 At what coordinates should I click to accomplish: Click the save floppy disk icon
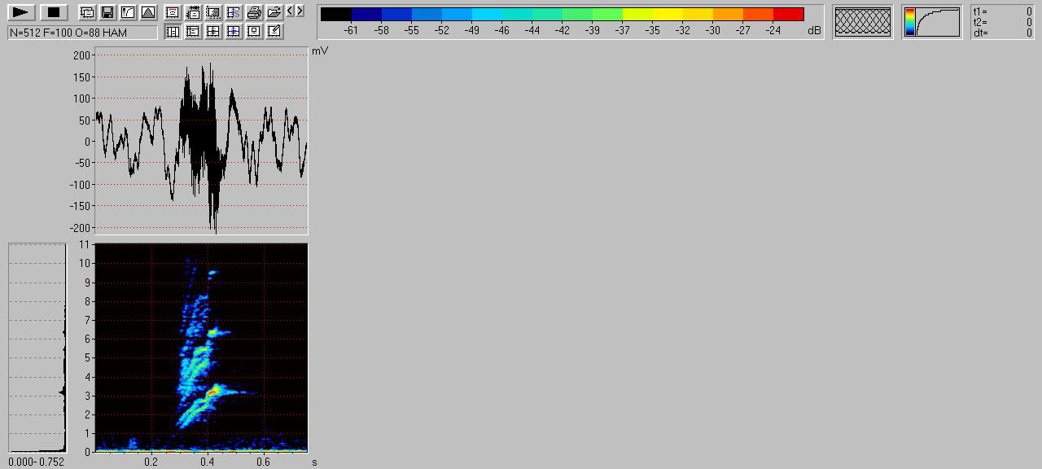(107, 12)
